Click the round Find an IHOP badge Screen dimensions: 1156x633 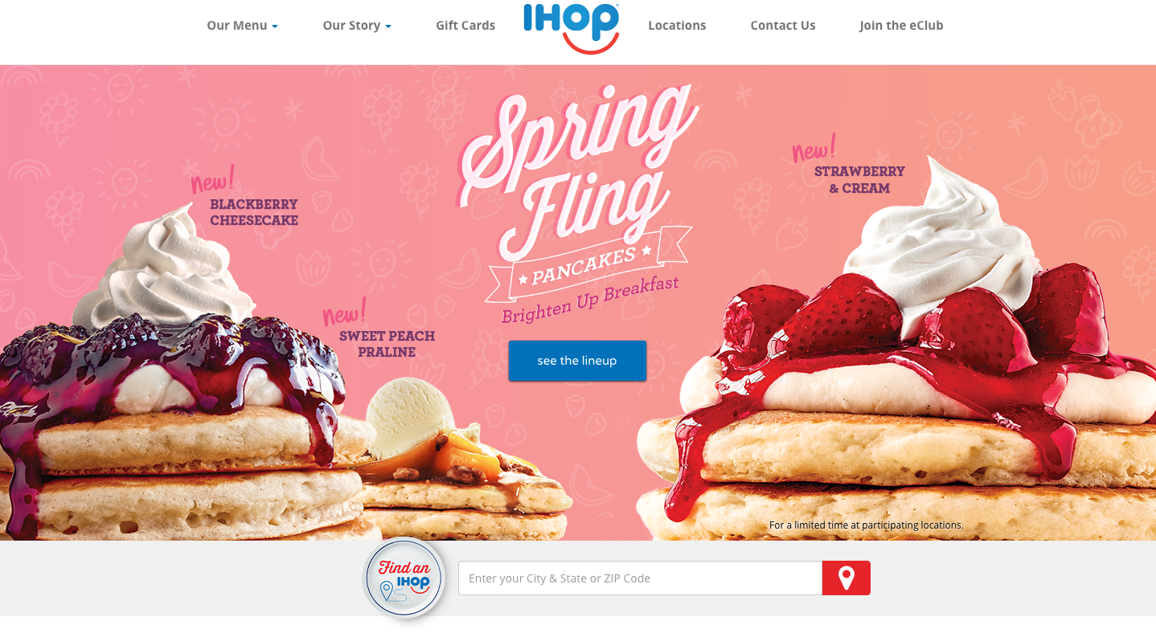coord(404,578)
